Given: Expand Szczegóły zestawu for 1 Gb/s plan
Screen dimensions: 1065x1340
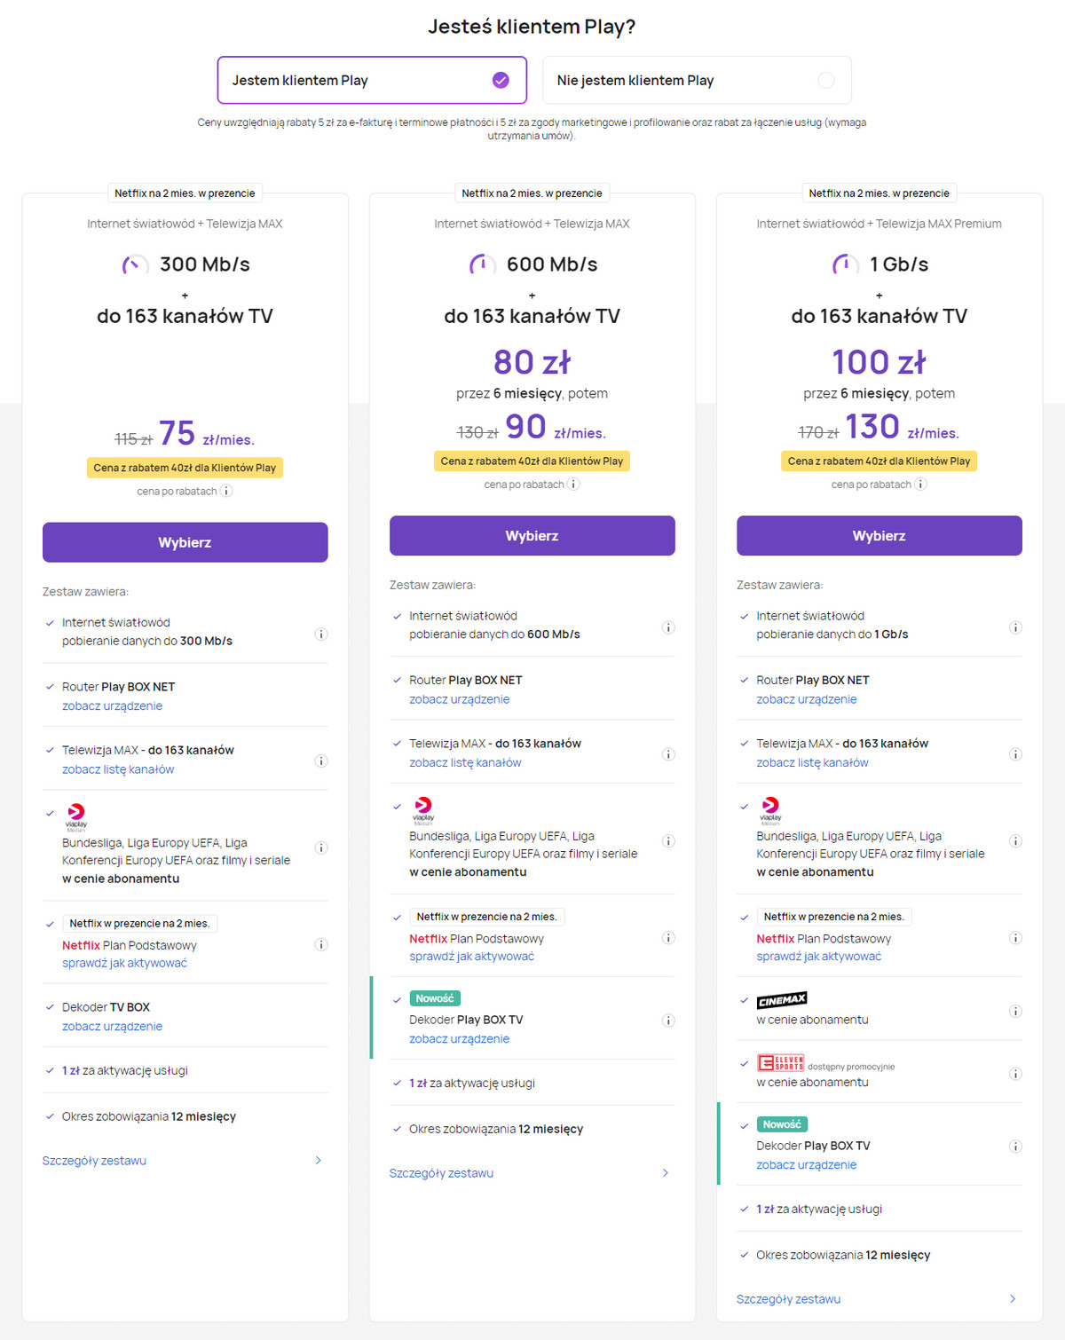Looking at the screenshot, I should [x=878, y=1299].
